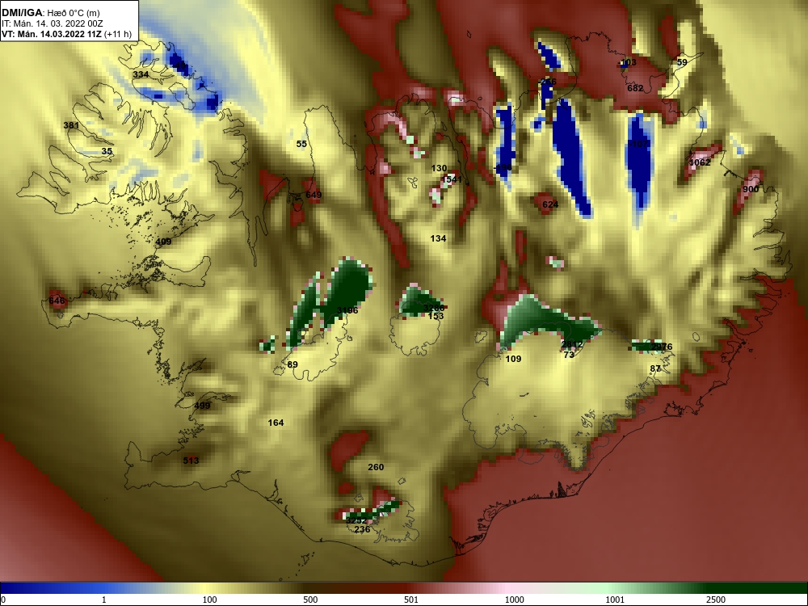Image resolution: width=808 pixels, height=606 pixels.
Task: Click the map value 1062 in the east
Action: click(700, 162)
